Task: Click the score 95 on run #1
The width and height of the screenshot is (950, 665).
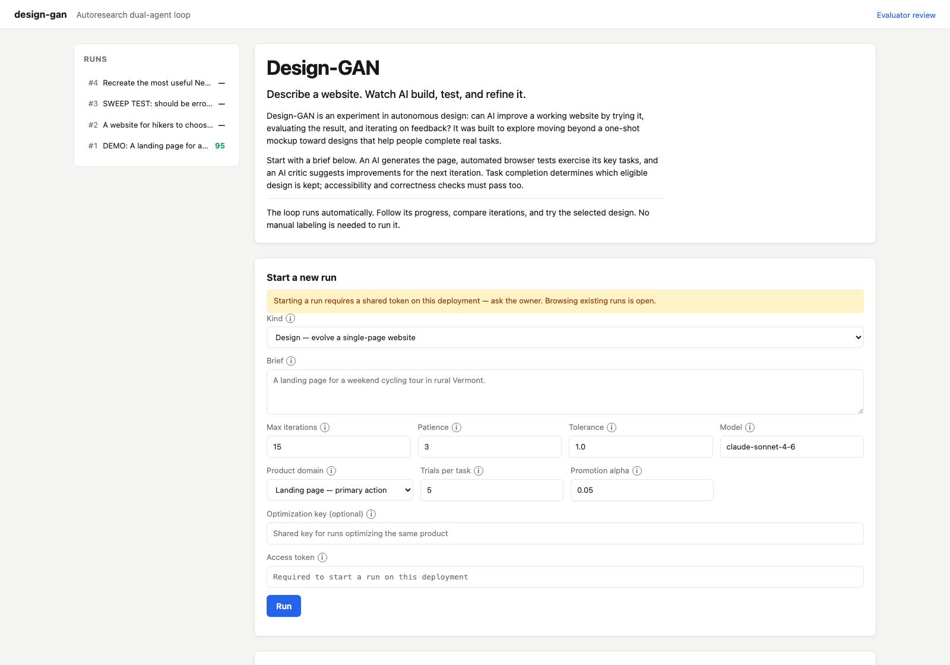Action: click(220, 145)
